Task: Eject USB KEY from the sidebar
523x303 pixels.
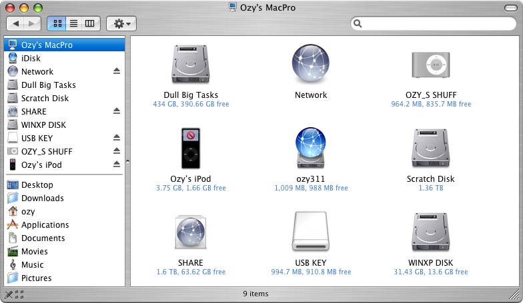Action: (116, 138)
